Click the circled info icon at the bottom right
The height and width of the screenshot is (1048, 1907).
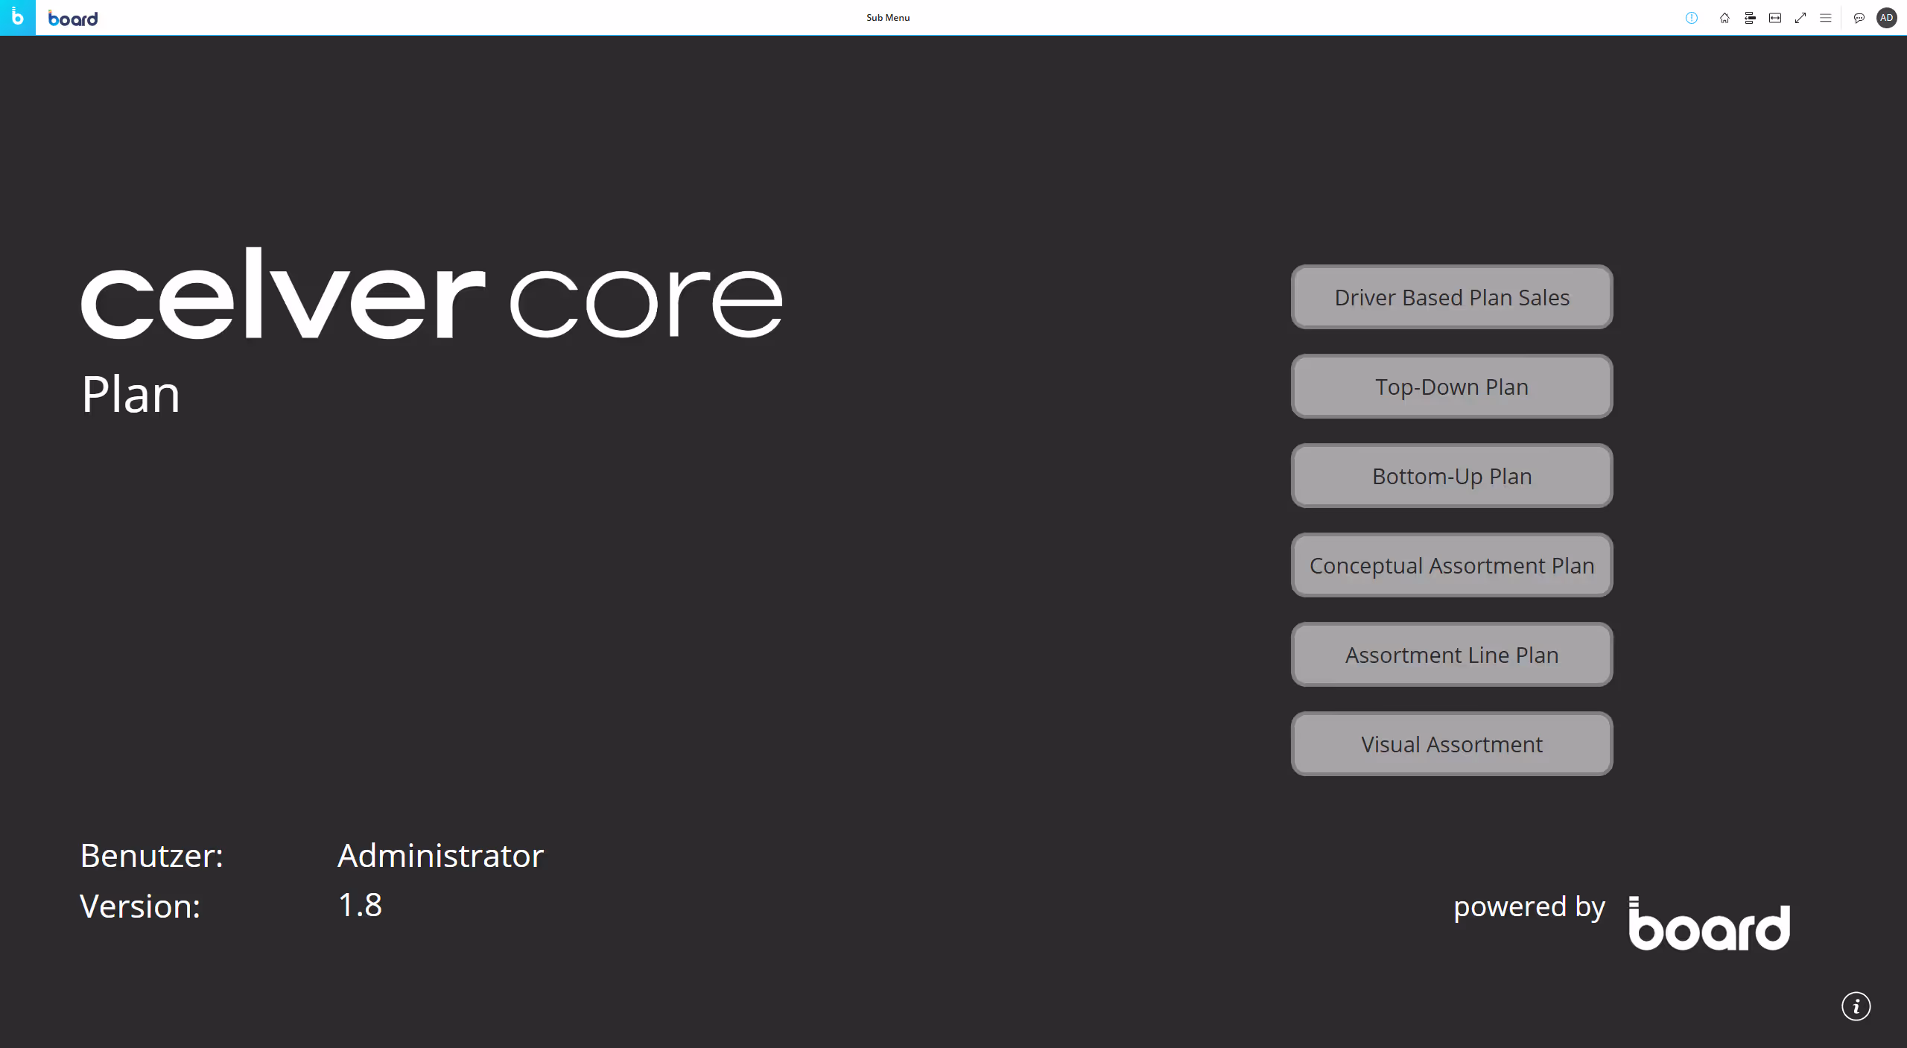pyautogui.click(x=1856, y=1007)
